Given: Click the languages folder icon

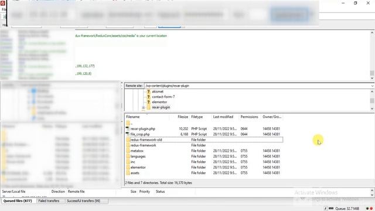Looking at the screenshot, I should (x=128, y=156).
